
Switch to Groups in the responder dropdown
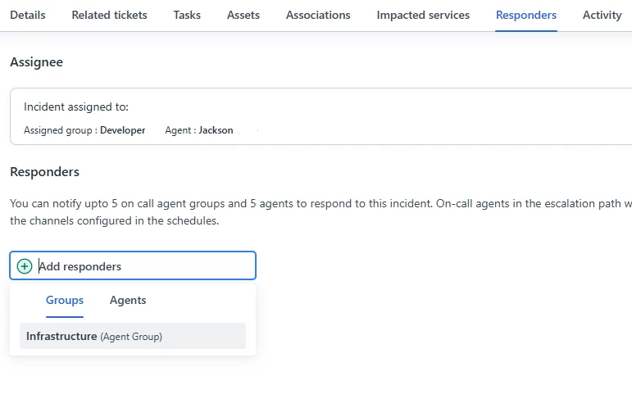(x=65, y=300)
